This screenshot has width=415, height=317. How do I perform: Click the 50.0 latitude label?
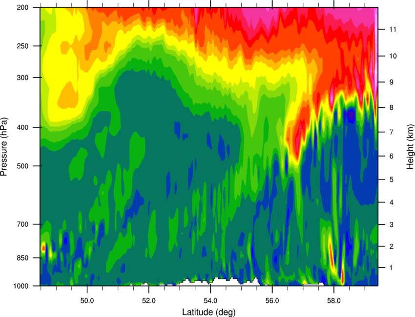(x=87, y=300)
